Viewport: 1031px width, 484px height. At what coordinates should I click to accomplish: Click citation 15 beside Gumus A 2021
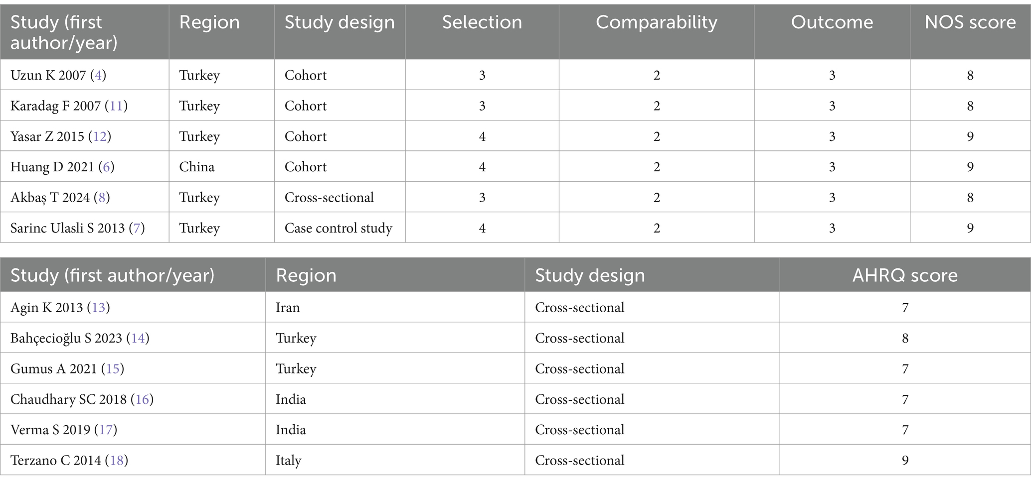coord(113,369)
